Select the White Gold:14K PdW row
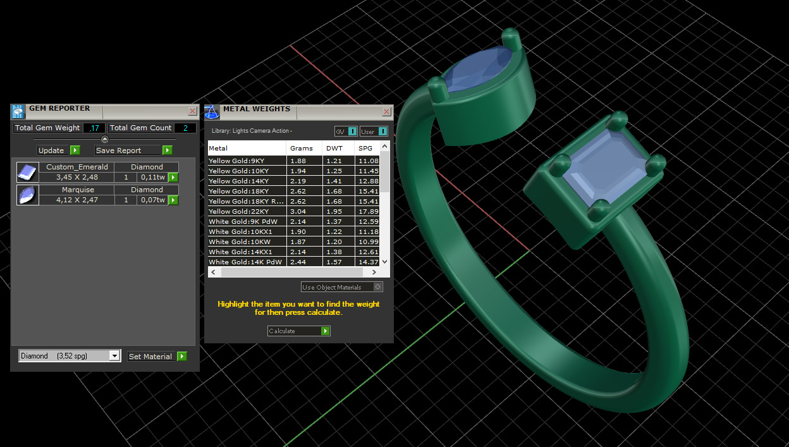 click(294, 262)
